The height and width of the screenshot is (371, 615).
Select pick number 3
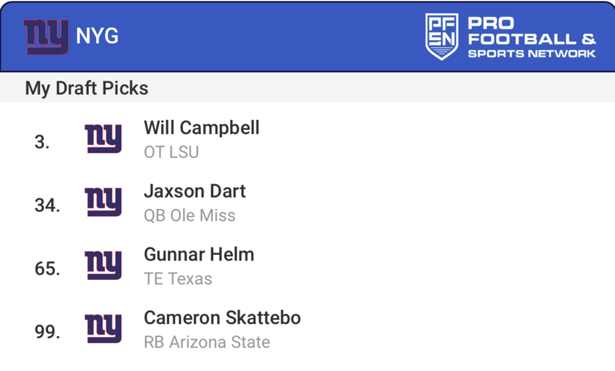tap(42, 142)
